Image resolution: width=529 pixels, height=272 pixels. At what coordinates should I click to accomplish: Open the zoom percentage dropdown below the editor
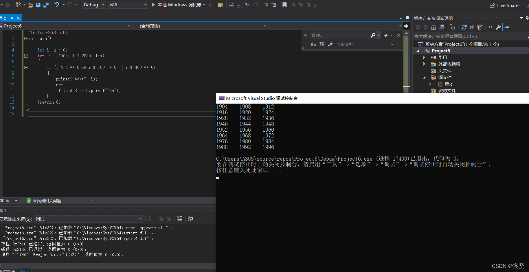[x=16, y=201]
